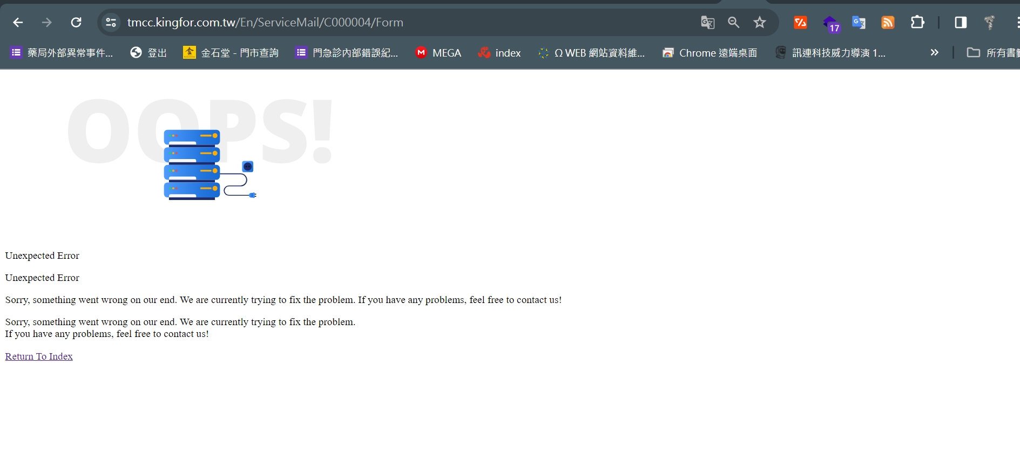
Task: Expand the hidden bookmarks chevron
Action: coord(934,53)
